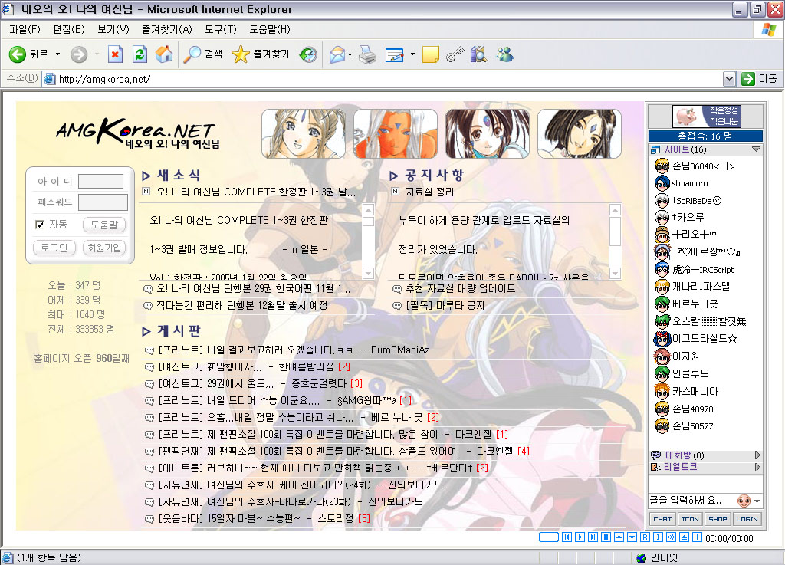
Task: Click the 도움말 help button in login box
Action: click(104, 225)
